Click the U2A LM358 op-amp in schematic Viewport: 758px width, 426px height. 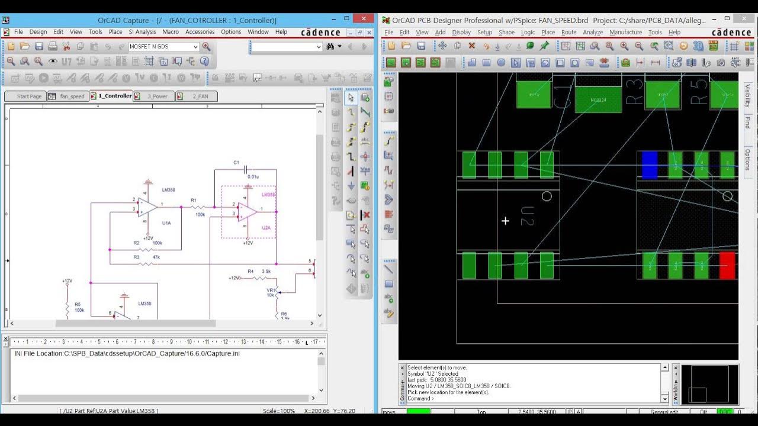(x=248, y=212)
